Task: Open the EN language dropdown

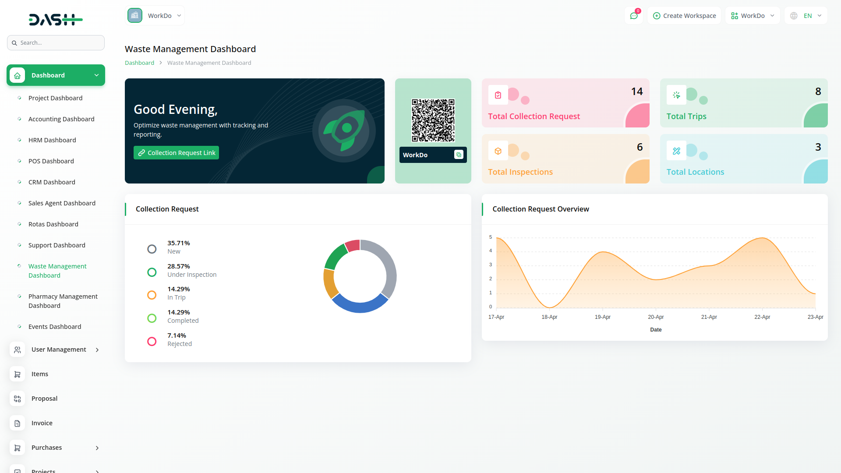Action: [806, 16]
